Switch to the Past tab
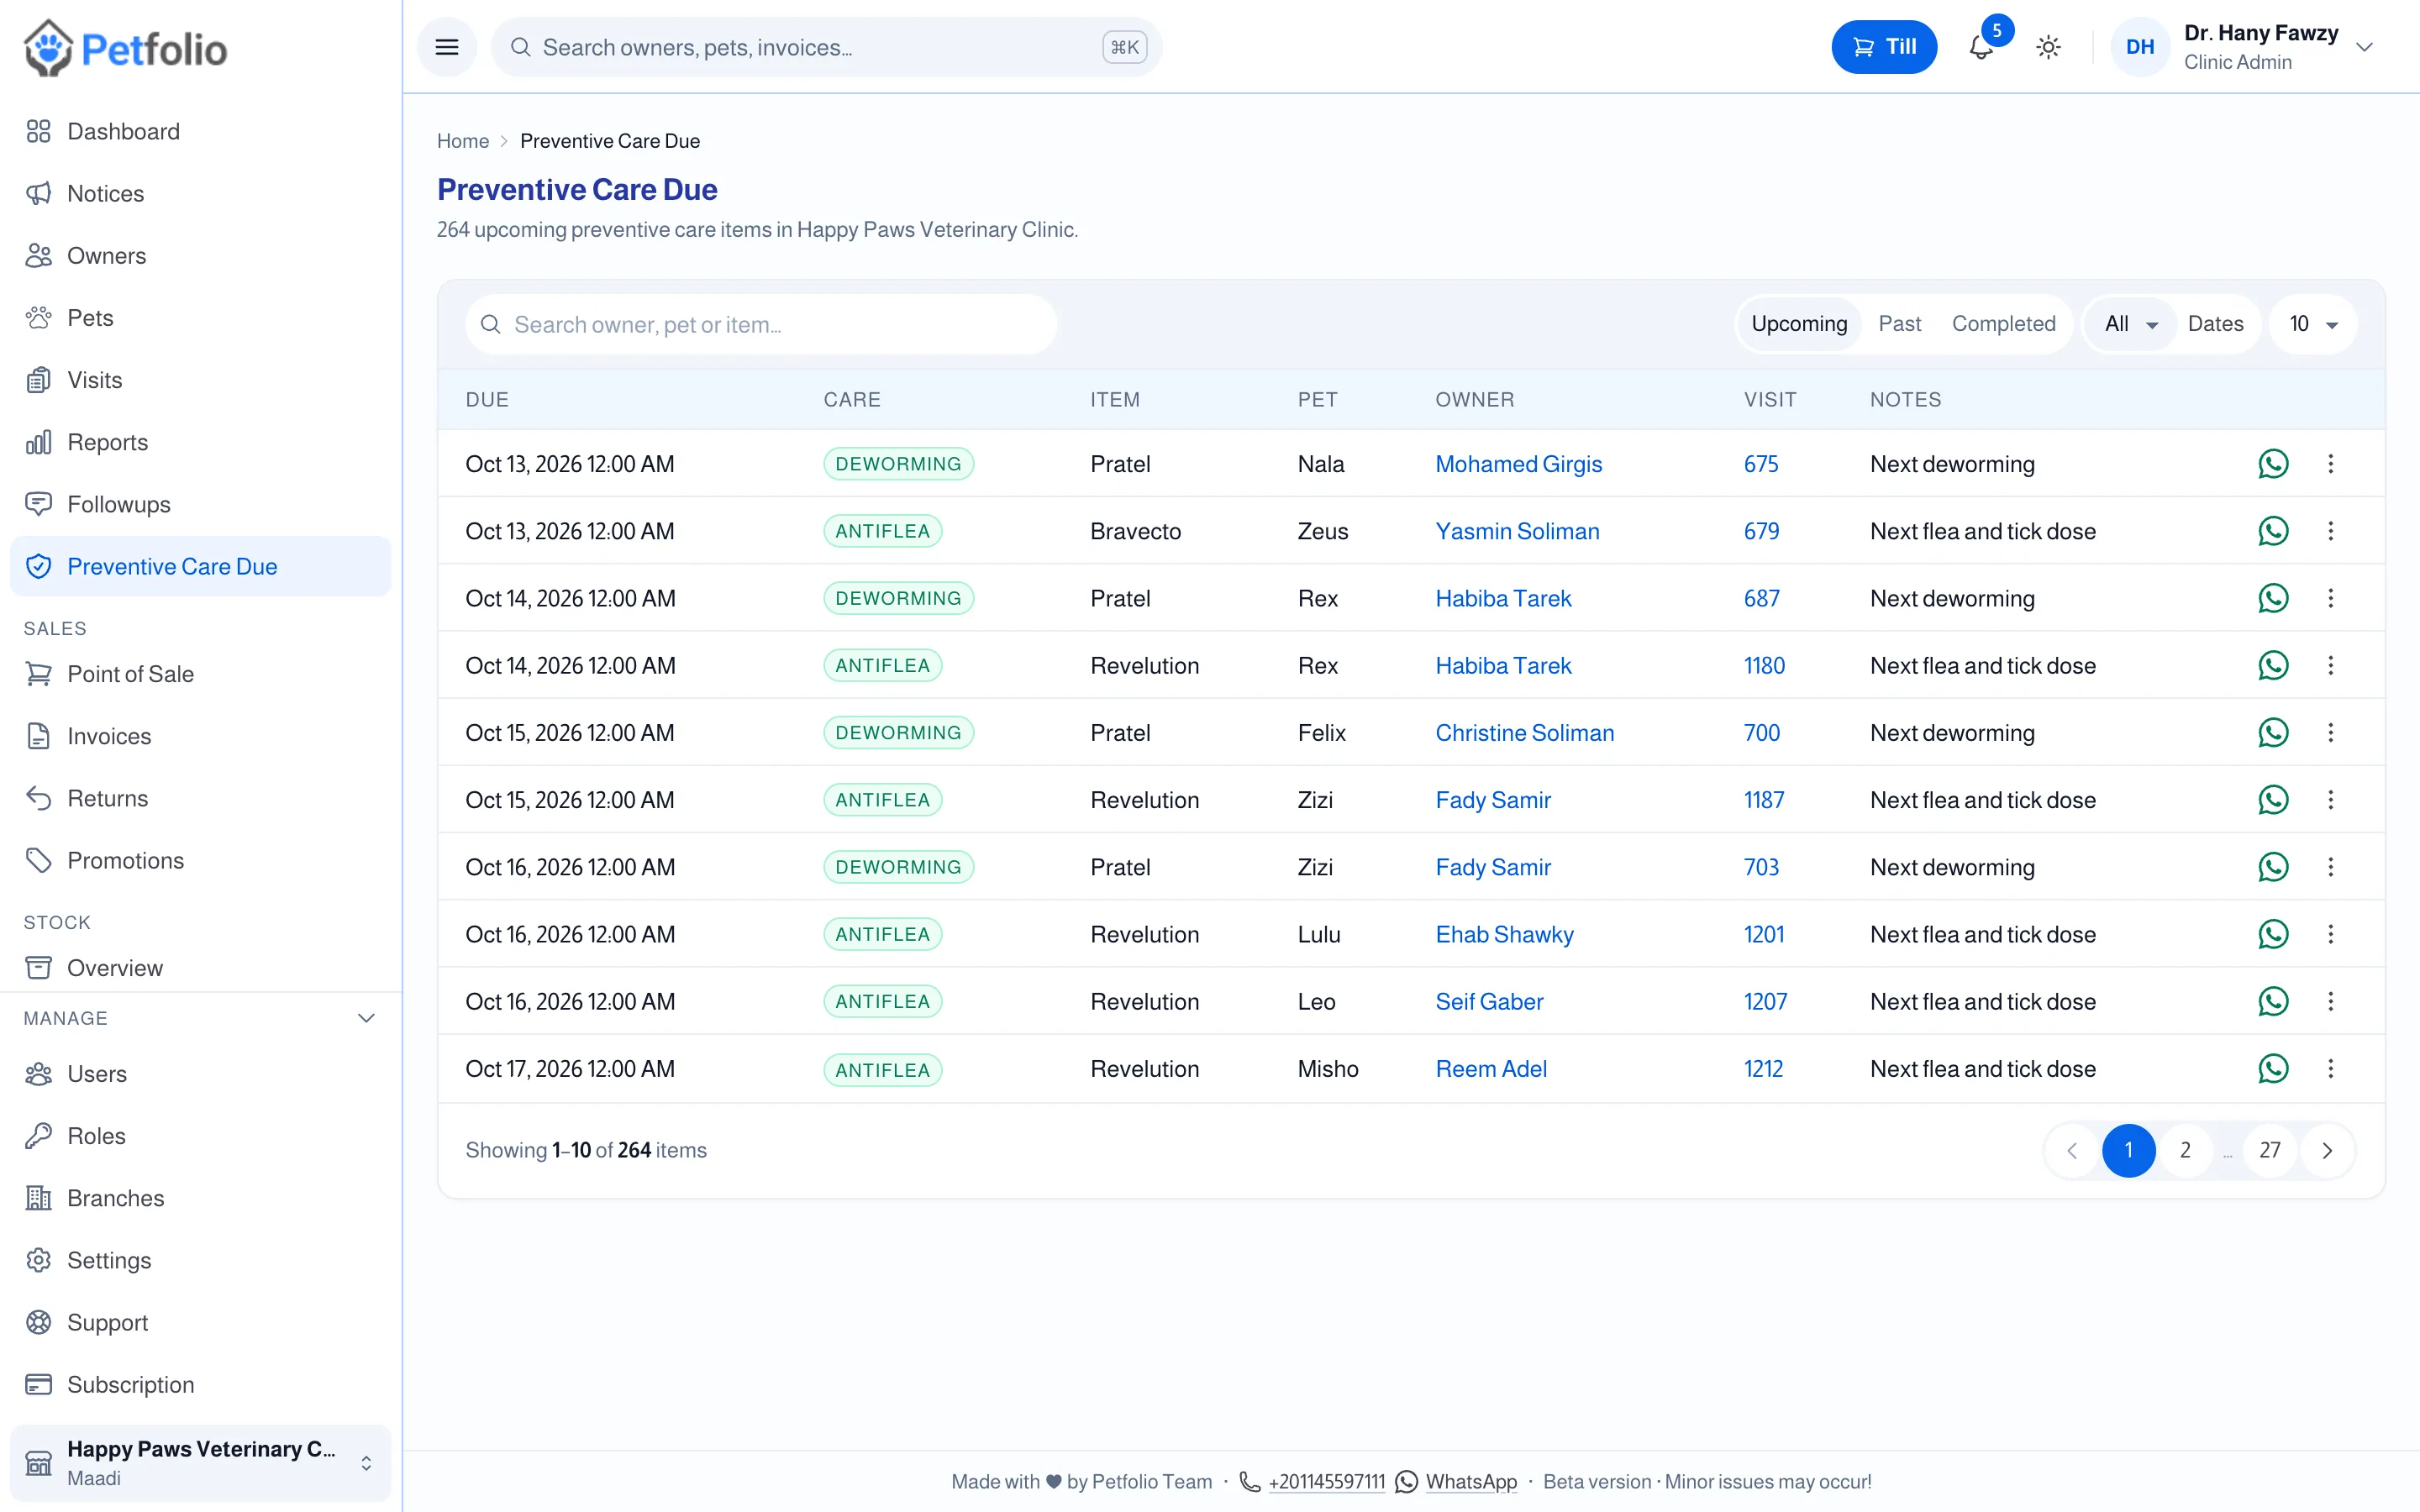Viewport: 2420px width, 1512px height. pyautogui.click(x=1899, y=324)
